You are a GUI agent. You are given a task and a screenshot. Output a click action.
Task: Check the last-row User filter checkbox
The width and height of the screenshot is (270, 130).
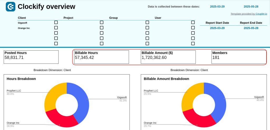pos(193,44)
